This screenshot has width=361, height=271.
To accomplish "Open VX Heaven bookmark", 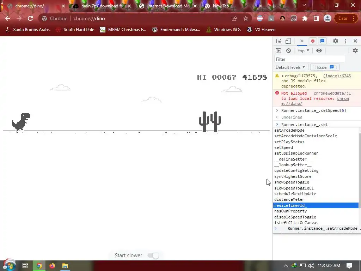I will pos(261,30).
